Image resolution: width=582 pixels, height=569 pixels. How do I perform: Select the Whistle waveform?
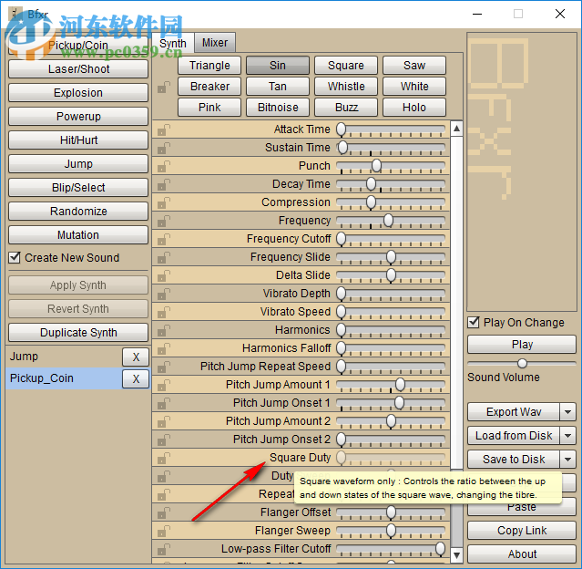[x=346, y=87]
